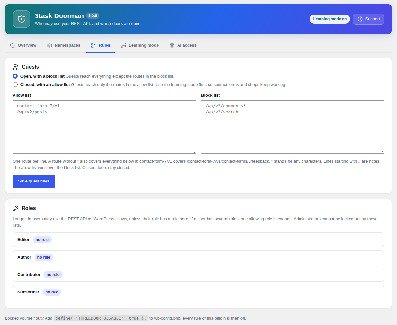Click the 3task Doorman title
Screen dimensions: 397x325
click(x=59, y=16)
